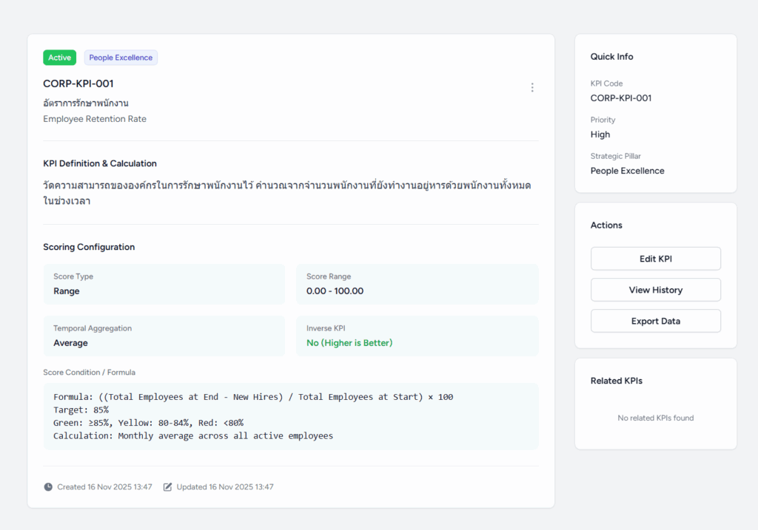Screen dimensions: 758x530
Task: Click the Employee Retention Rate subtitle
Action: coord(95,119)
